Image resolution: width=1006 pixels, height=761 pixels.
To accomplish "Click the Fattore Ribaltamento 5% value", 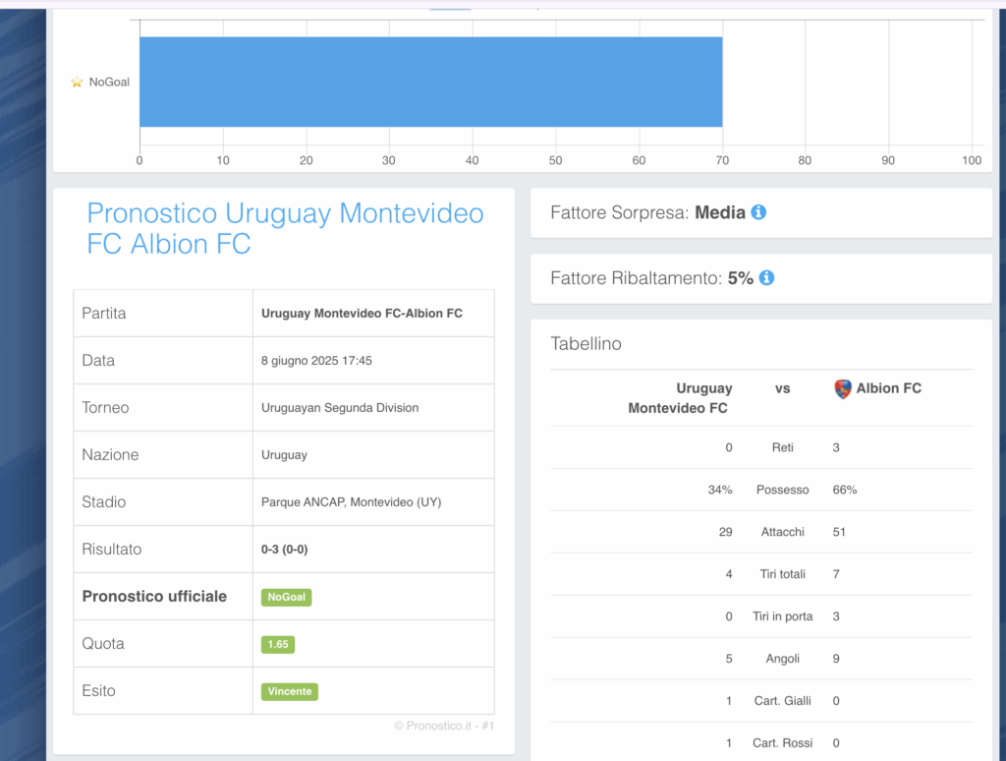I will [741, 278].
